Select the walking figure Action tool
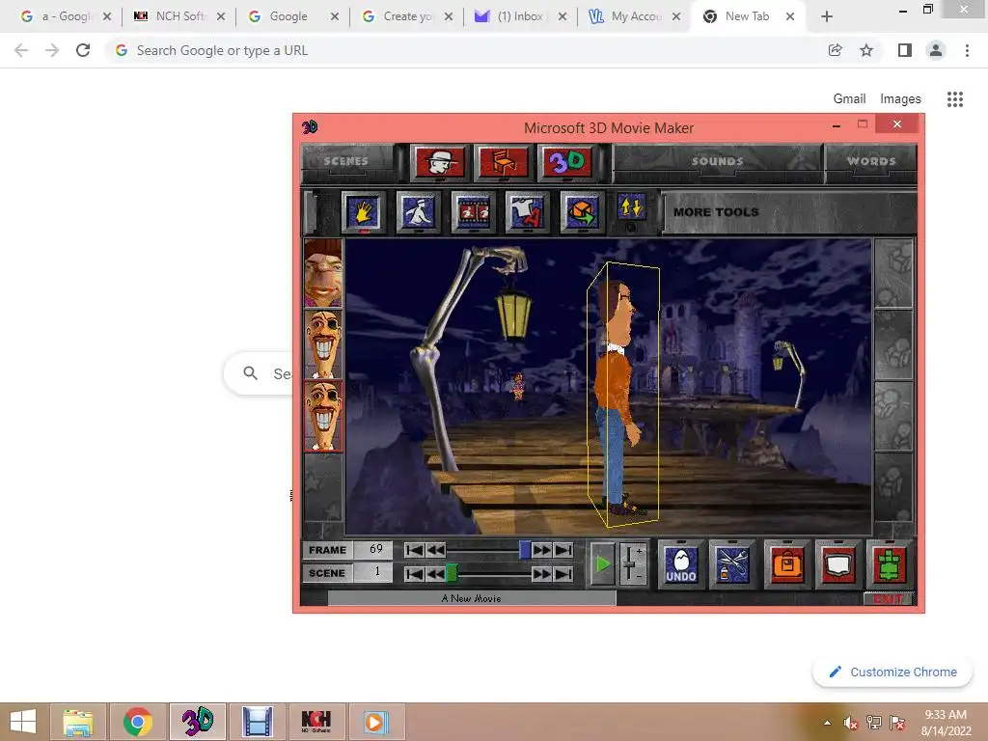988x741 pixels. pos(418,211)
